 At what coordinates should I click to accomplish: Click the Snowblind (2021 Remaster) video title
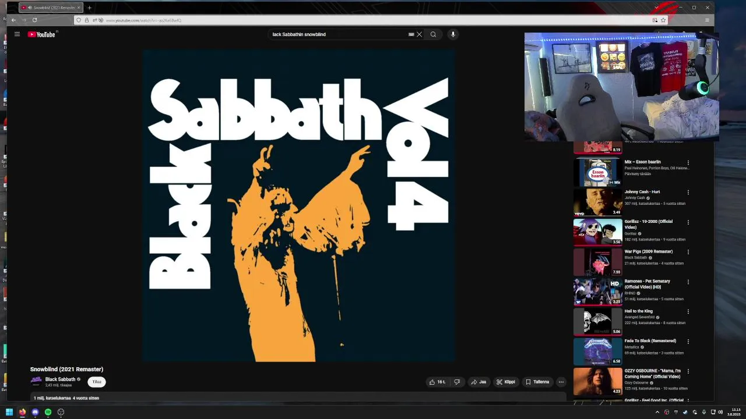[x=66, y=369]
